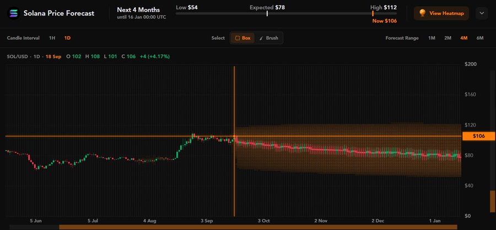Set forecast range to 1M
This screenshot has height=230, width=496.
pyautogui.click(x=432, y=38)
